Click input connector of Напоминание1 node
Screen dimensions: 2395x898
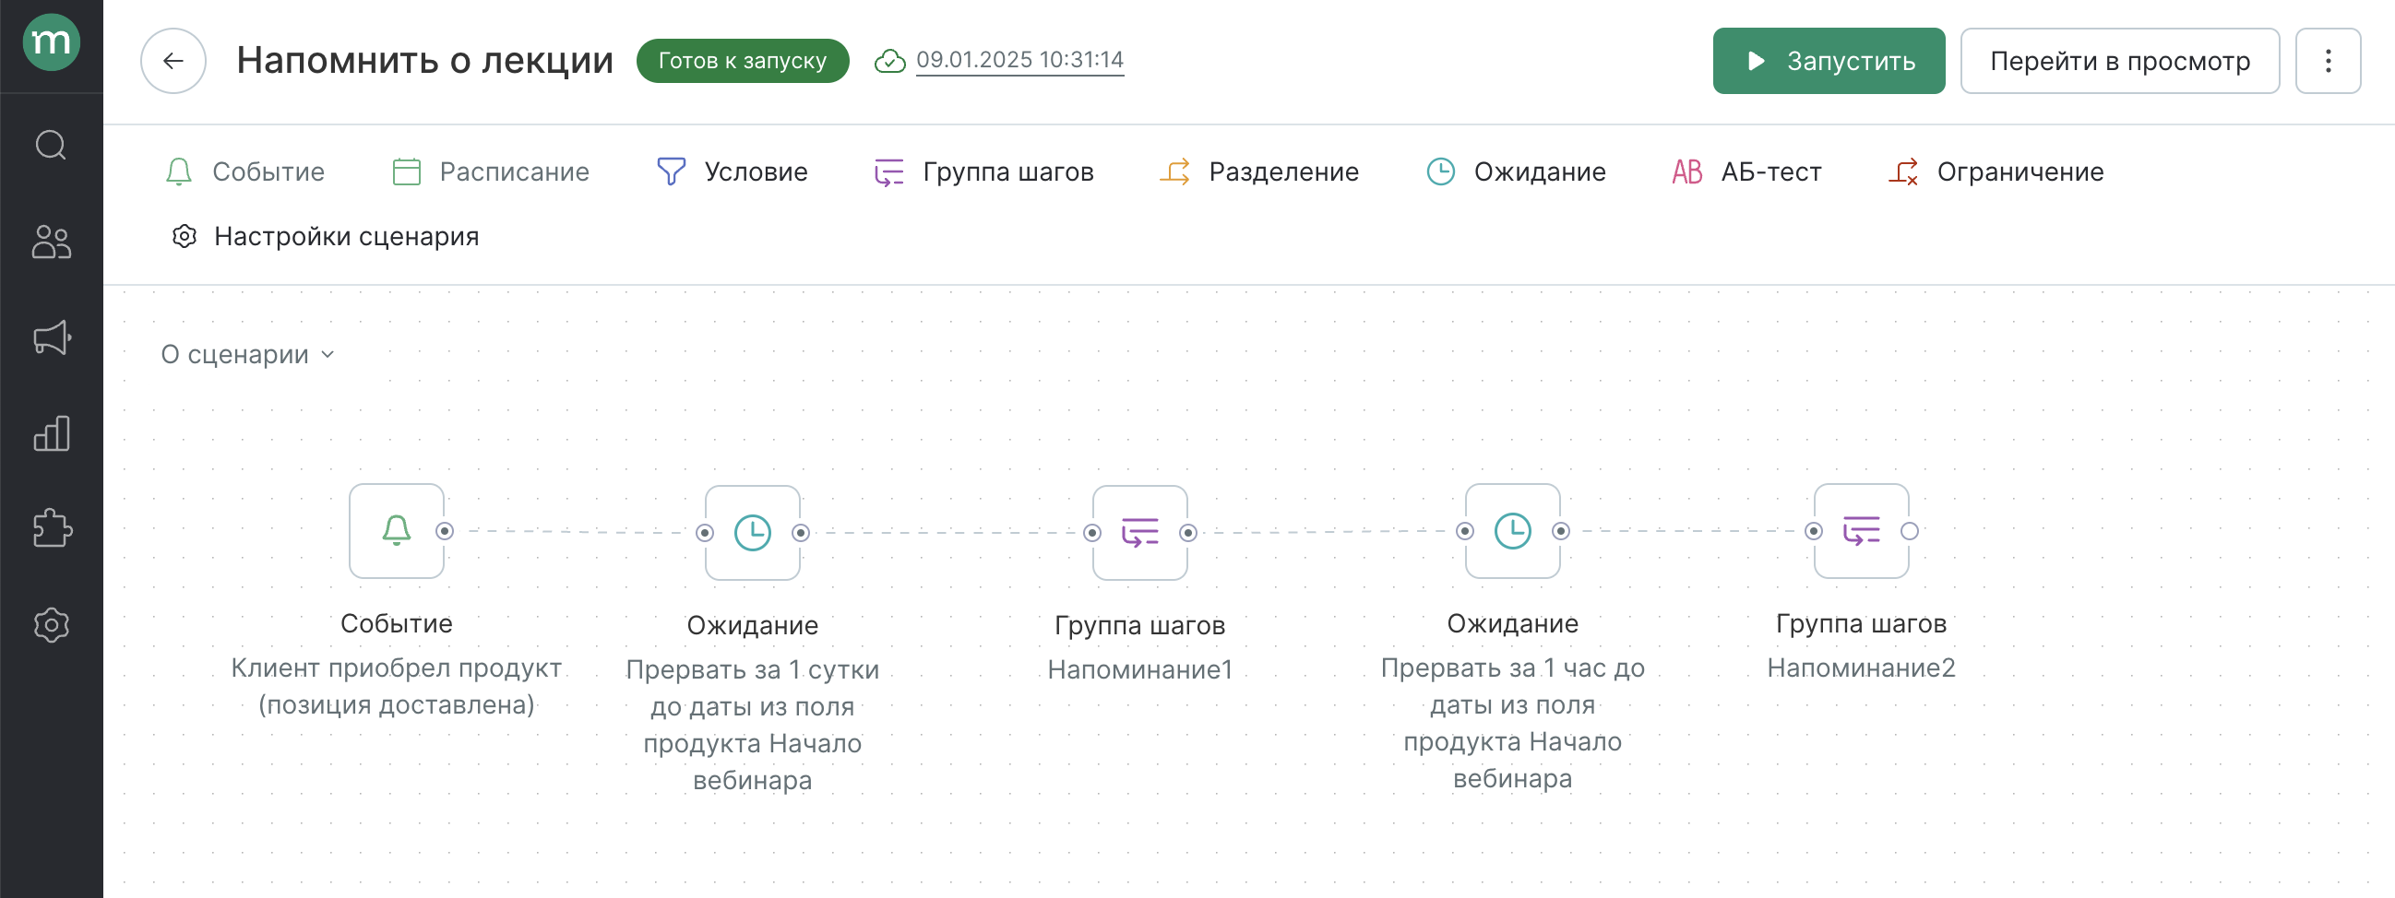click(x=1092, y=533)
